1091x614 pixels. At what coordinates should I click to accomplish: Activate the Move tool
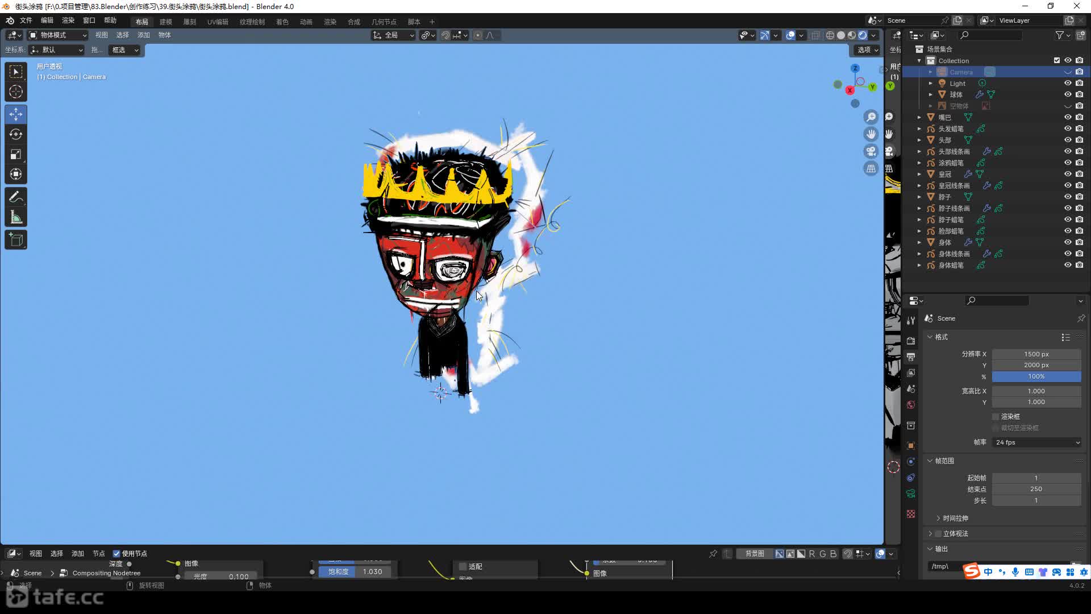[x=16, y=114]
